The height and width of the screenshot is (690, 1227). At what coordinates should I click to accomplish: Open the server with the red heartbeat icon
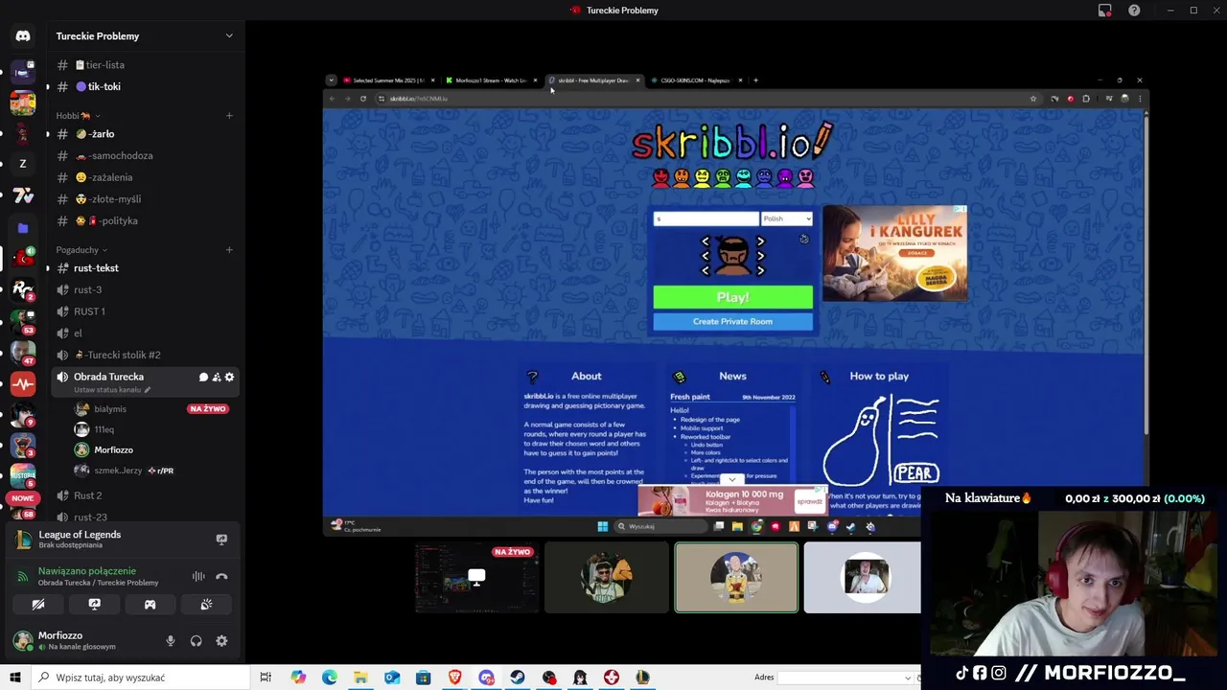pyautogui.click(x=23, y=384)
